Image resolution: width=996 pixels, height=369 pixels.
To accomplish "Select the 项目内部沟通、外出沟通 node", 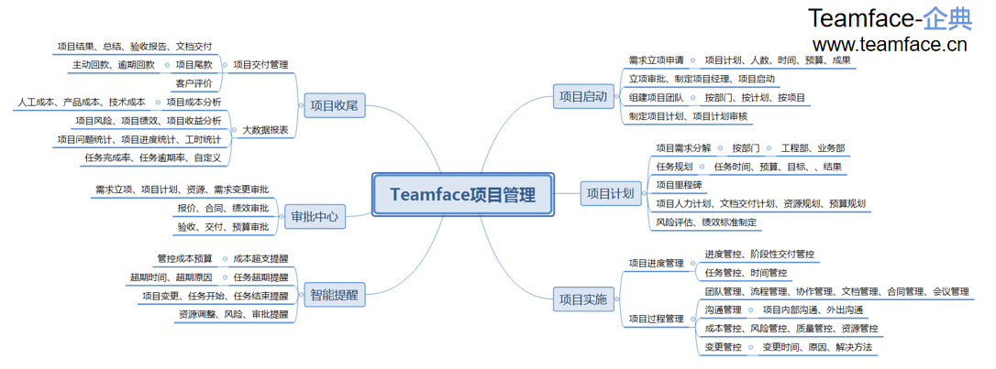I will (x=813, y=310).
